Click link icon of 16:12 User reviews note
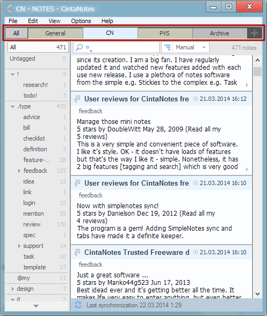The image size is (267, 316). click(x=77, y=99)
